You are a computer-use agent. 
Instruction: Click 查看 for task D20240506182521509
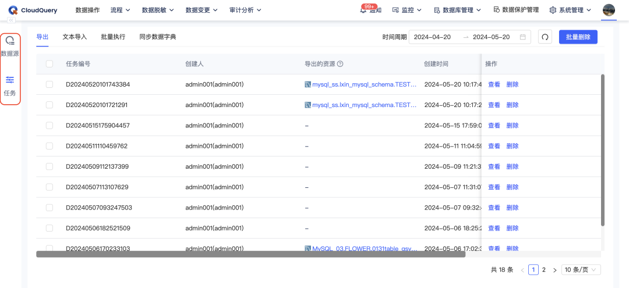(x=494, y=228)
